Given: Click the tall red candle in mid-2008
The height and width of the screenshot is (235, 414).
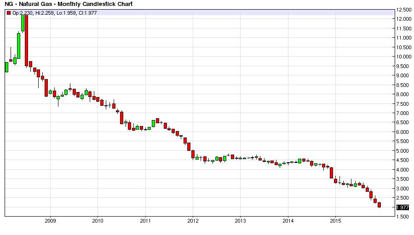Looking at the screenshot, I should [x=26, y=40].
